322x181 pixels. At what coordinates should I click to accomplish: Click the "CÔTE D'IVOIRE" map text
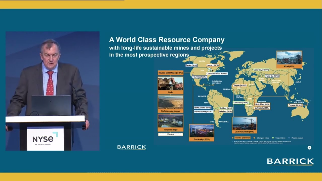tap(239, 97)
